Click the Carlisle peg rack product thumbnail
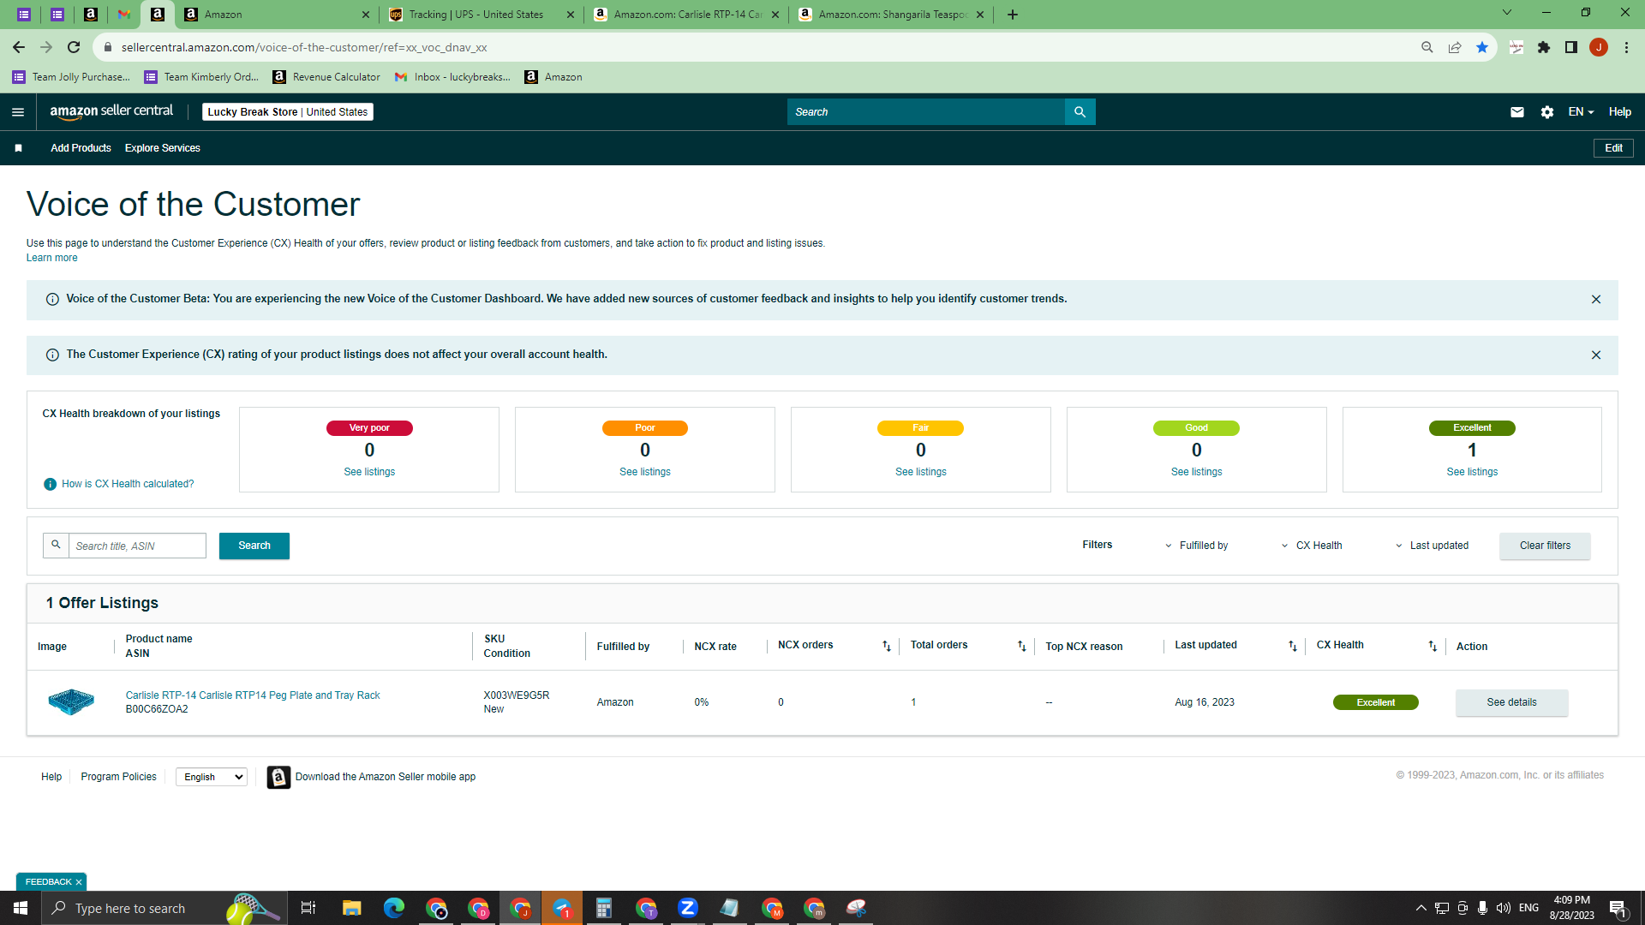 71,702
